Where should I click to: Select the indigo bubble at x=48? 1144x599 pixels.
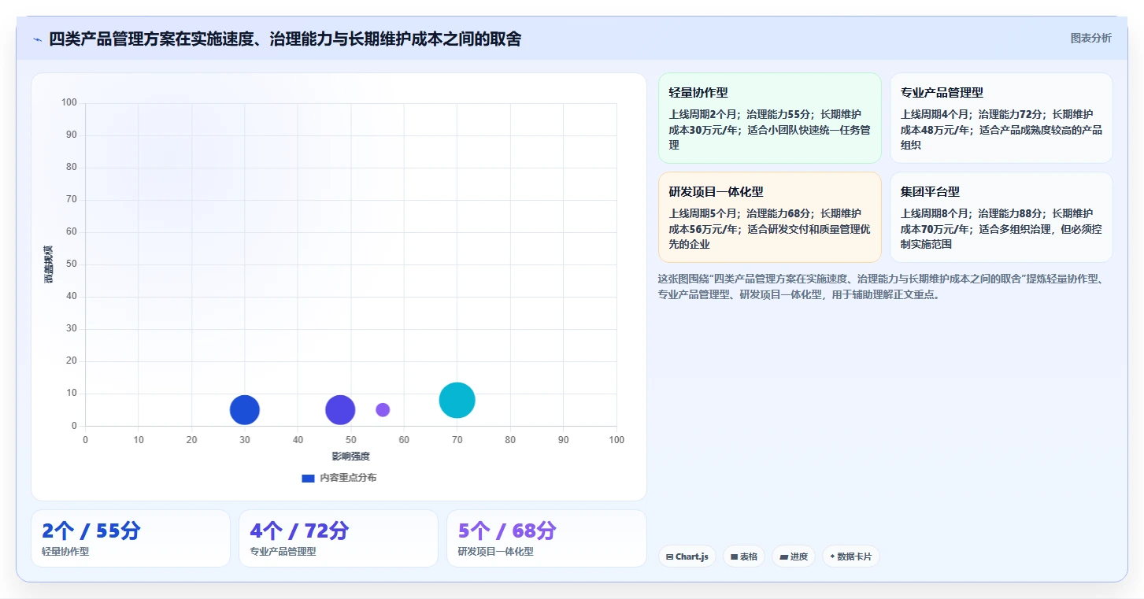click(x=340, y=409)
